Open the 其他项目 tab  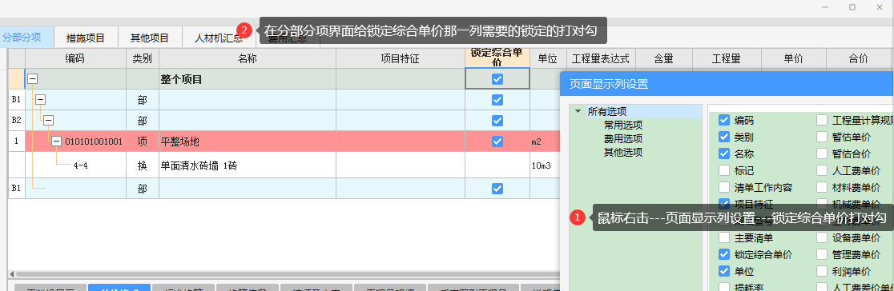(x=149, y=38)
